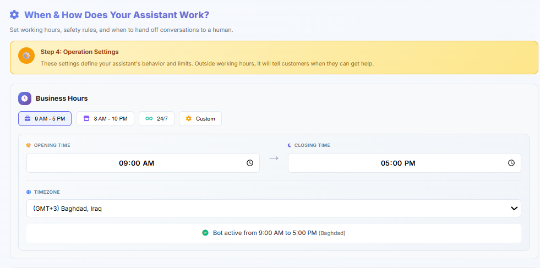540x268 pixels.
Task: Click the "Bot active from 9:00 AM" status bar
Action: pyautogui.click(x=274, y=233)
